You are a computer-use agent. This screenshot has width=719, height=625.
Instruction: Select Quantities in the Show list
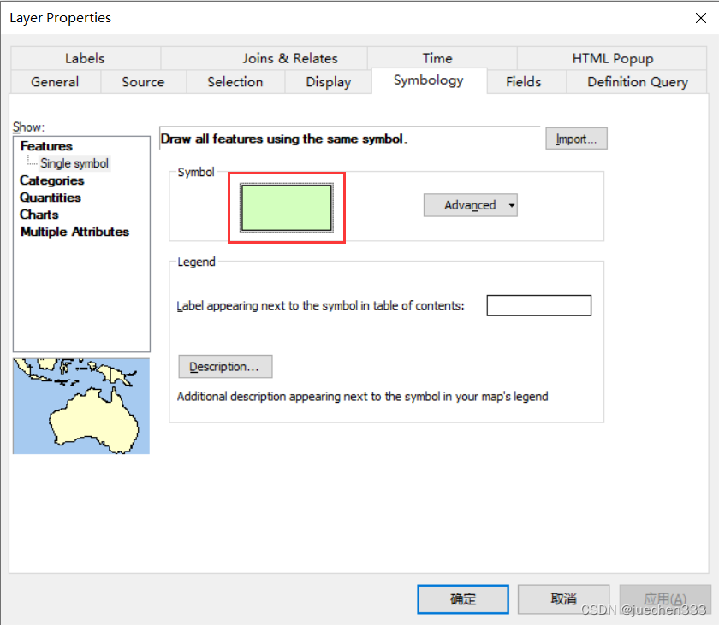(51, 198)
